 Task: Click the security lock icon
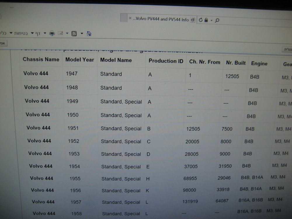coord(206,20)
